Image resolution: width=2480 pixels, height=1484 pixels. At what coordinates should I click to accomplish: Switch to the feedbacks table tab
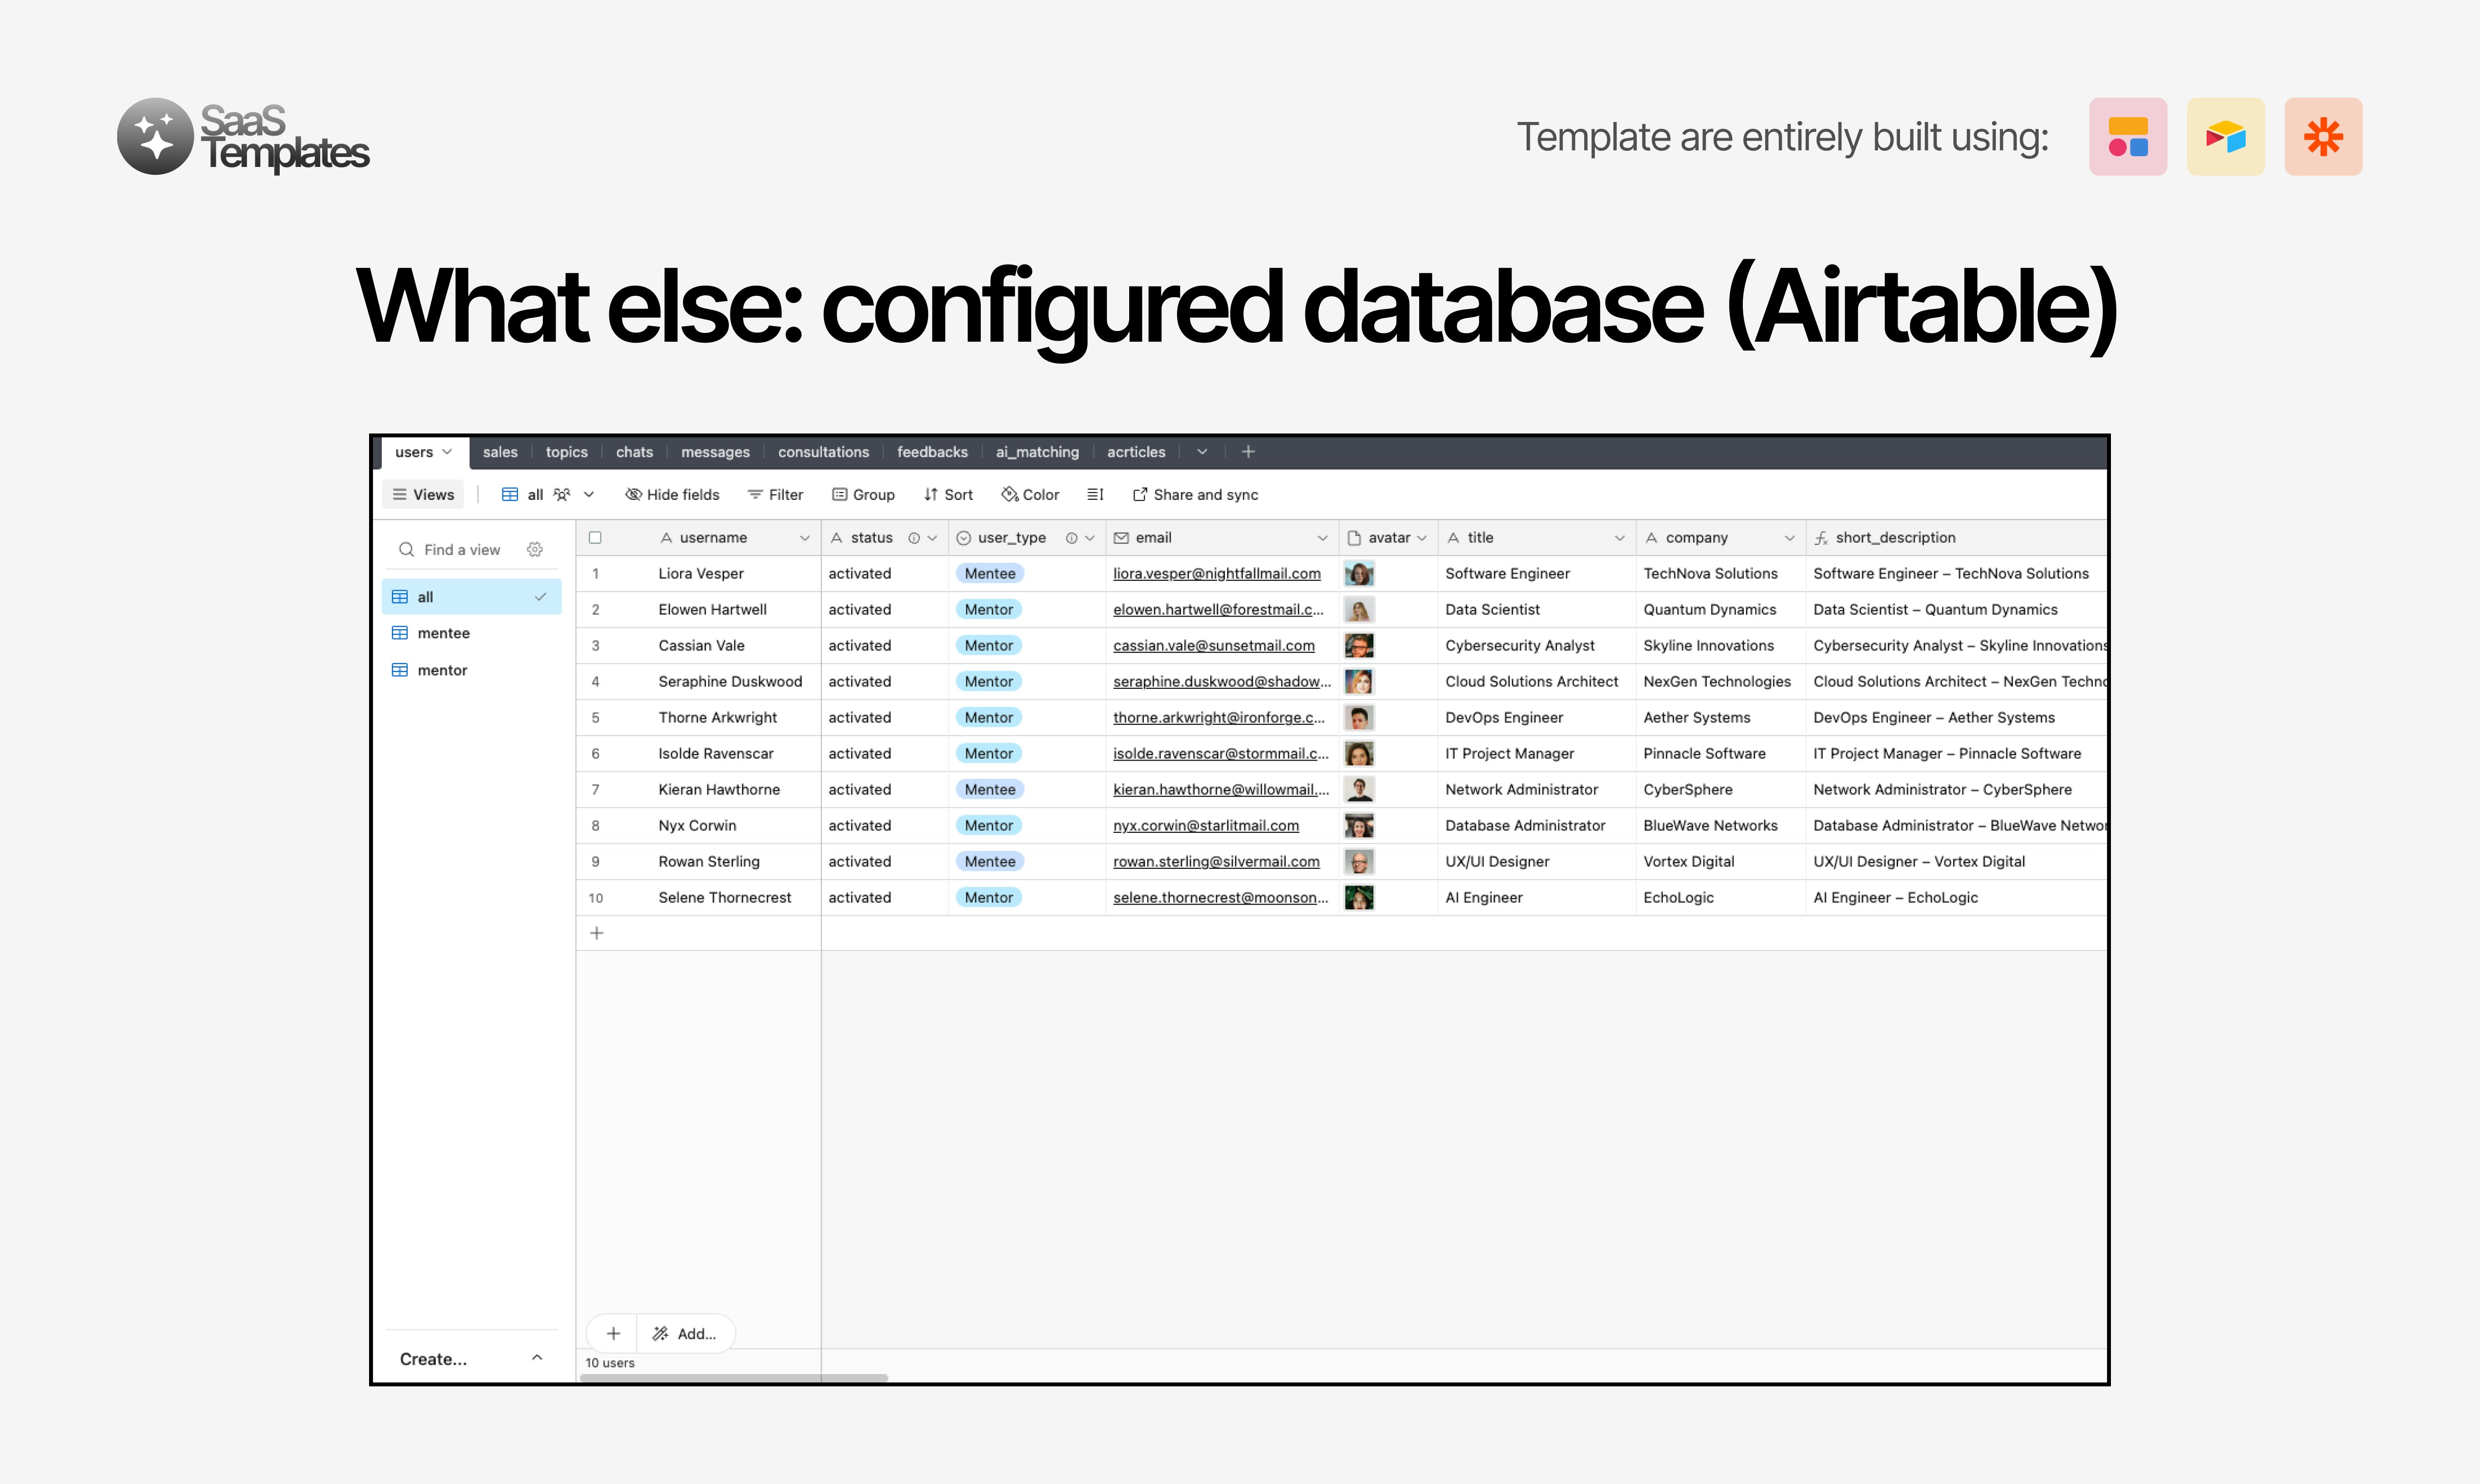point(932,452)
